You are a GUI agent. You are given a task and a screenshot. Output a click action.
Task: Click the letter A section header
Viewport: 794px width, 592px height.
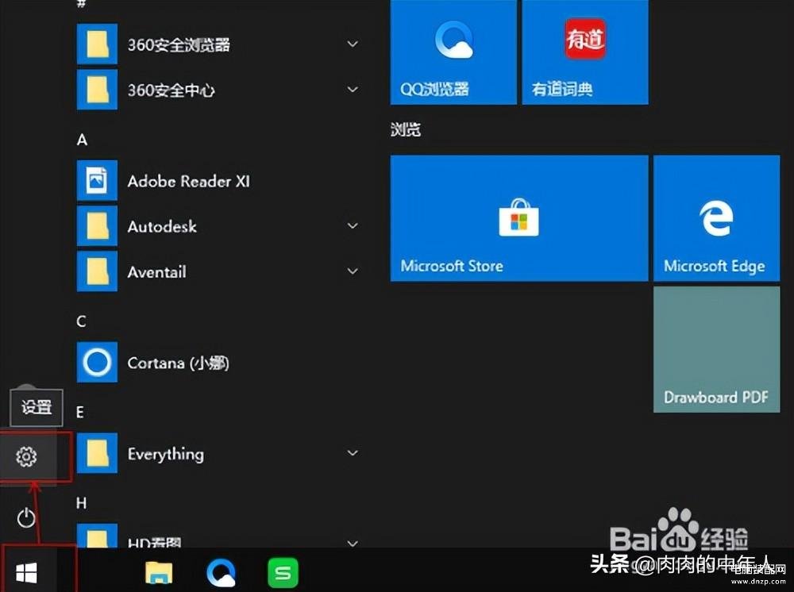tap(82, 140)
